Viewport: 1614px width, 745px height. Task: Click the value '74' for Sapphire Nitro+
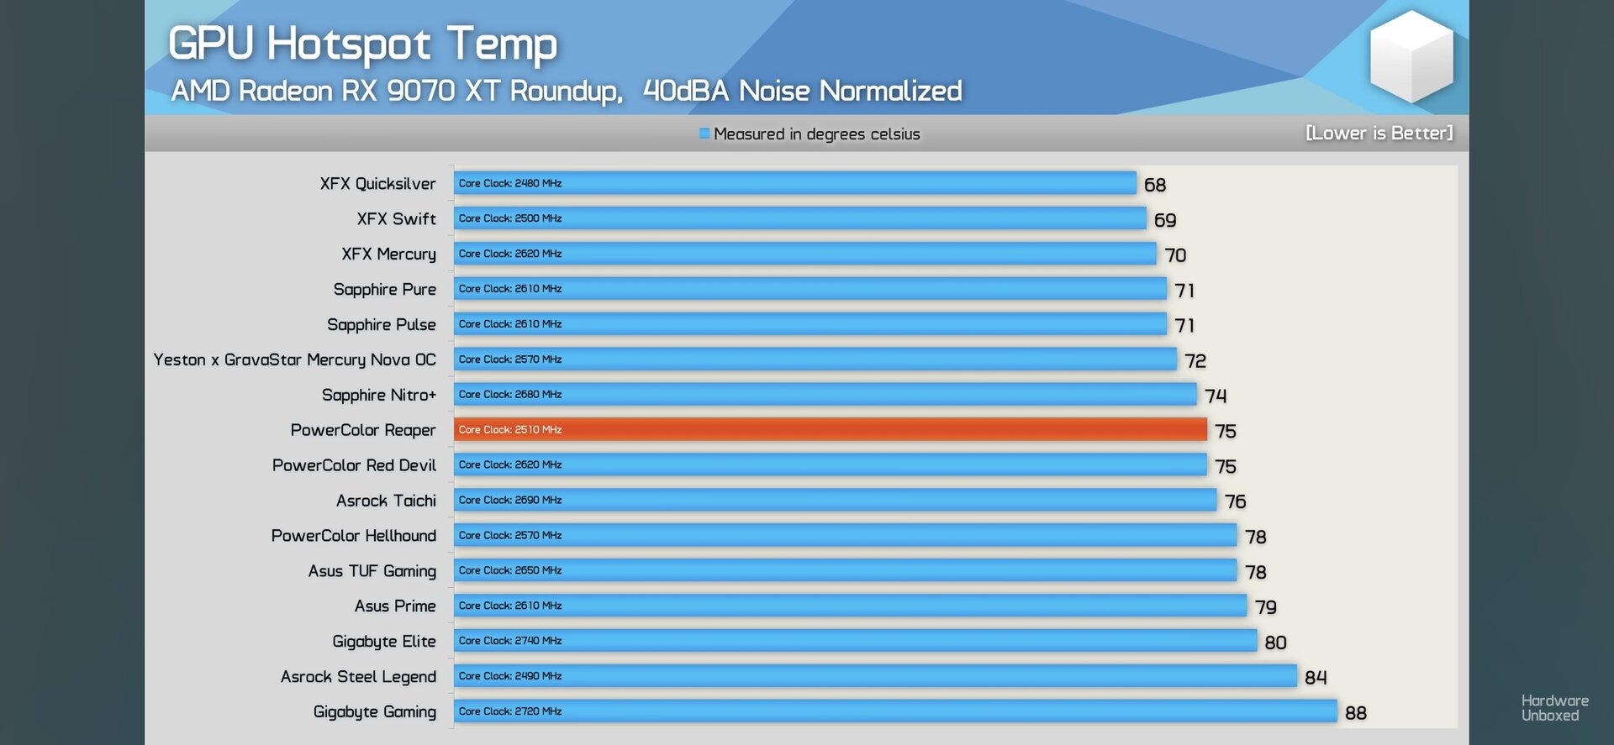(1216, 396)
